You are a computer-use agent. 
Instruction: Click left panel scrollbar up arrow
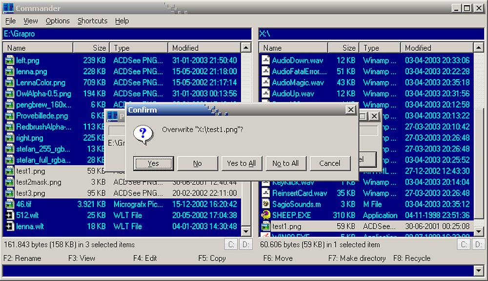(246, 48)
